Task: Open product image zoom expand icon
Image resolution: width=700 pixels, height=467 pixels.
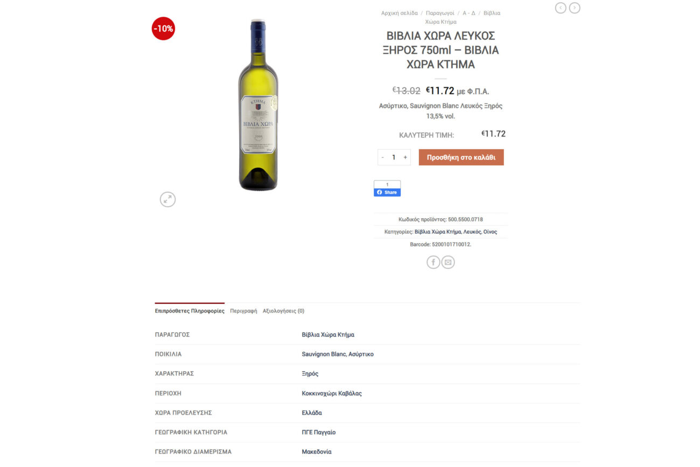Action: (x=168, y=199)
